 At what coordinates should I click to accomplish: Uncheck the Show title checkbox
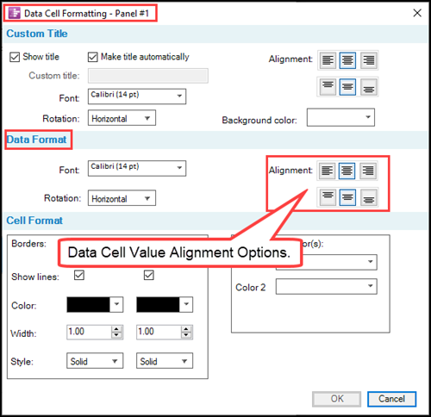(15, 57)
